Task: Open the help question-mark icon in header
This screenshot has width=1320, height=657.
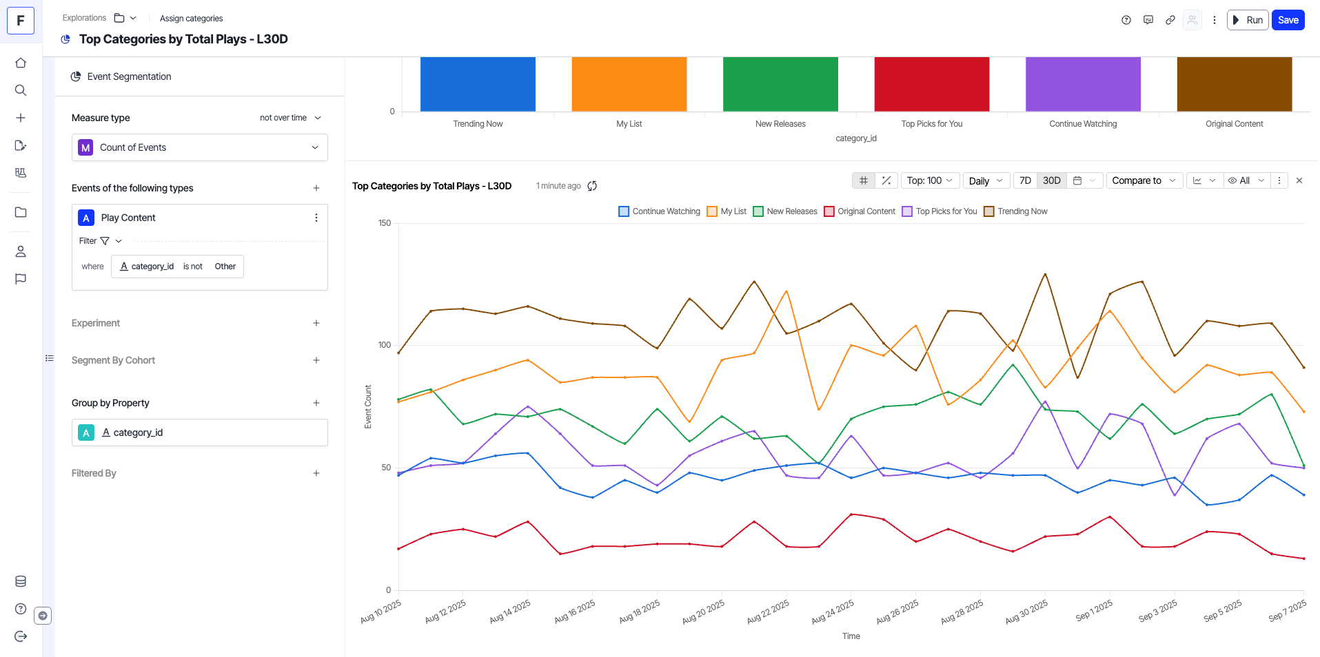Action: click(1126, 20)
